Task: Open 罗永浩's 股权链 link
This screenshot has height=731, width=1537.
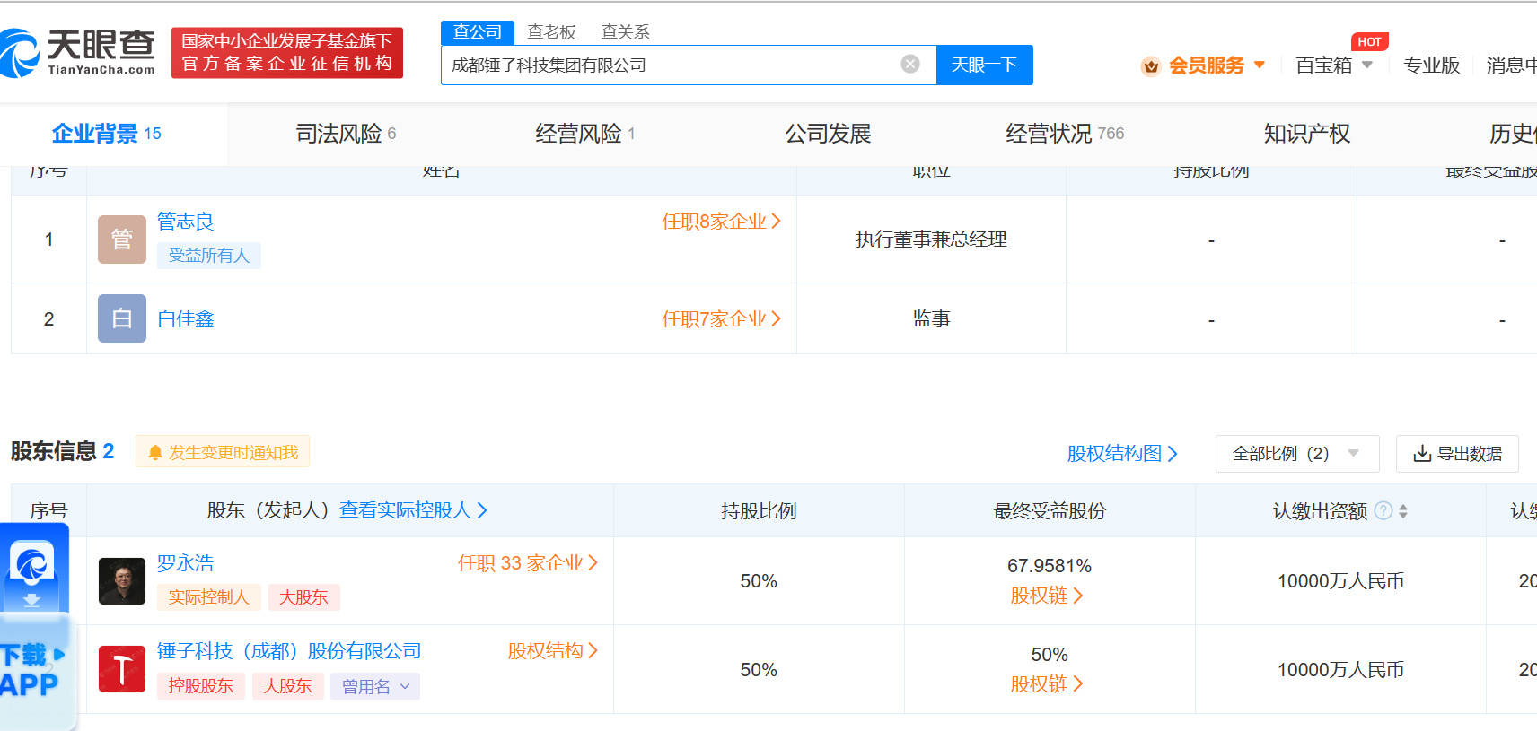Action: (1047, 596)
